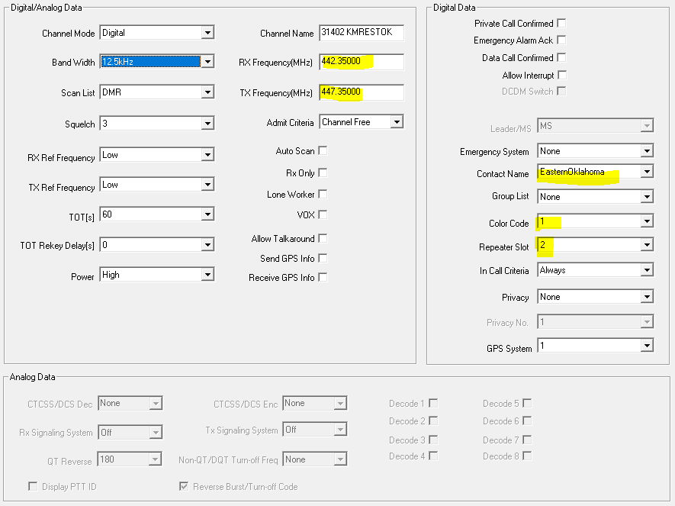Expand the Contact Name dropdown
Viewport: 675px width, 506px height.
pos(647,172)
